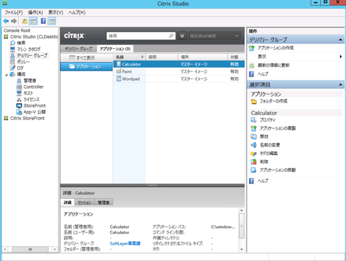Open the SoftLayer事業部 delivery group link
This screenshot has height=261, width=346.
125,243
